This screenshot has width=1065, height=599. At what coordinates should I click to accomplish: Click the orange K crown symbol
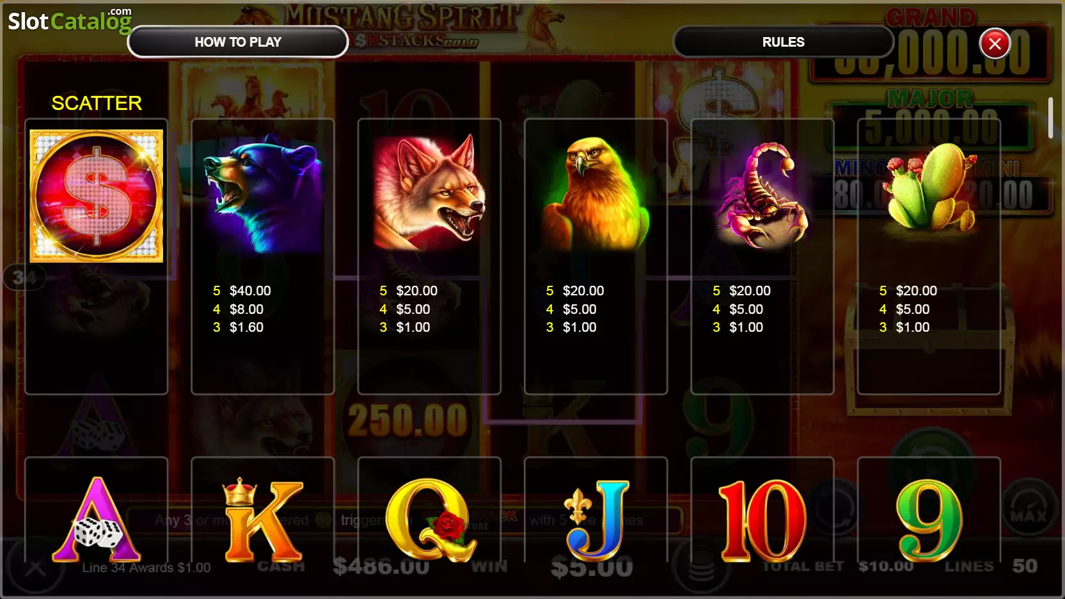tap(262, 519)
